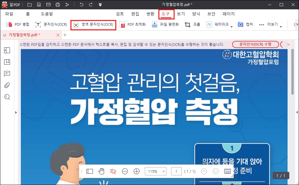Select the 도구 tab
Viewport: 299px width, 185px height.
coord(166,14)
